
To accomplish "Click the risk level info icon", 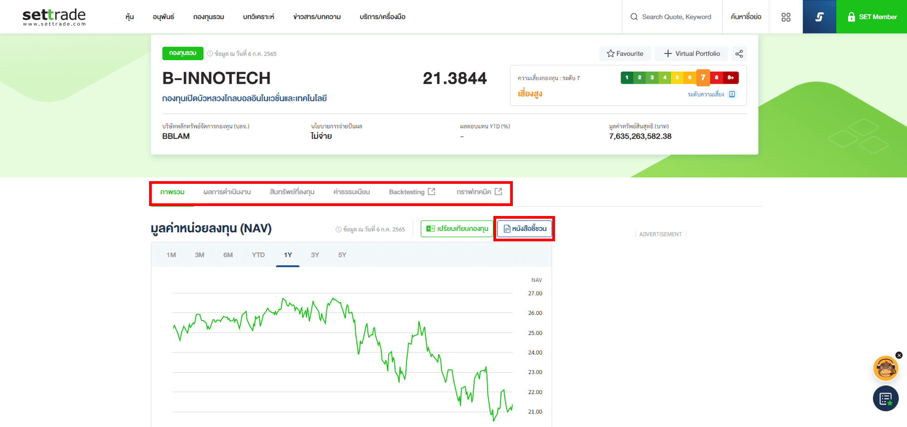I will tap(732, 94).
